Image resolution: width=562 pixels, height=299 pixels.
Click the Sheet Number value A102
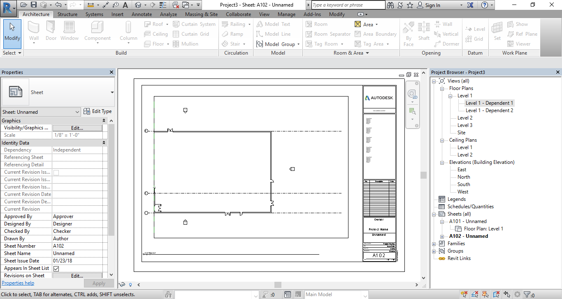(77, 246)
